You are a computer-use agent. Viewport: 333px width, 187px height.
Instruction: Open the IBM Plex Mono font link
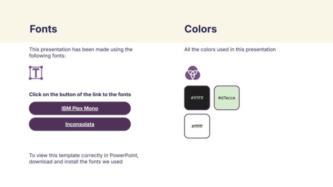tap(80, 108)
